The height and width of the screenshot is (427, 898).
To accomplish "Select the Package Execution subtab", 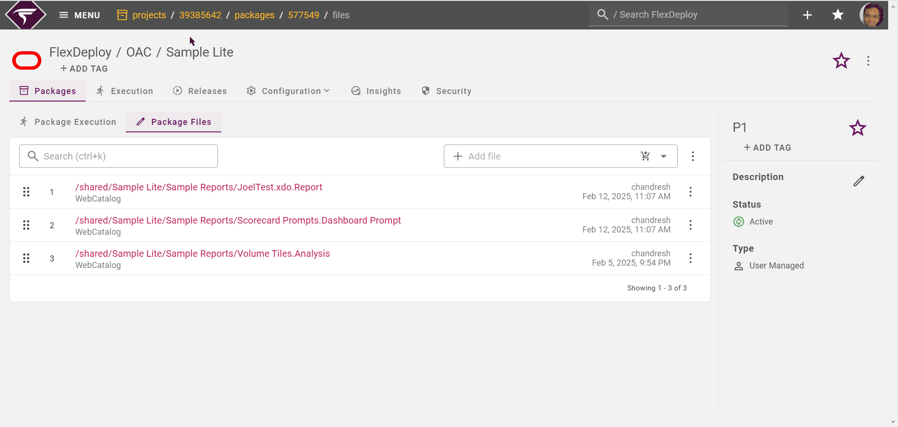I will [x=68, y=122].
